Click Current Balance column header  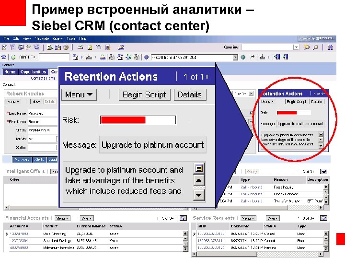coord(91,226)
